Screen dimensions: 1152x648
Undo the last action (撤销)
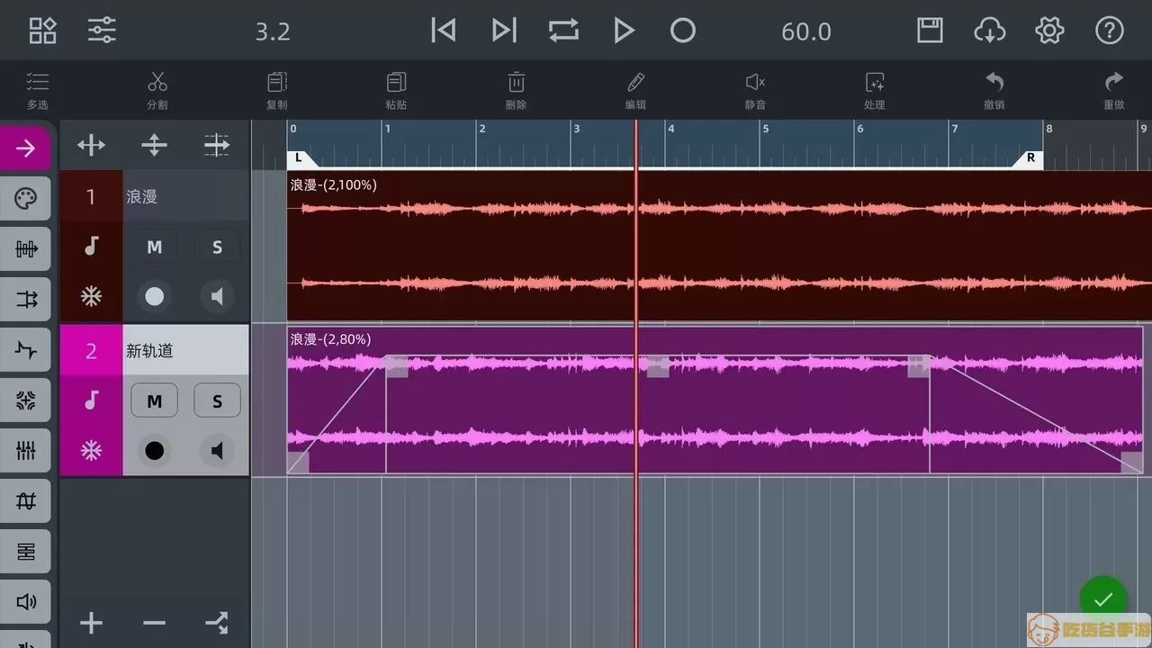pos(994,91)
